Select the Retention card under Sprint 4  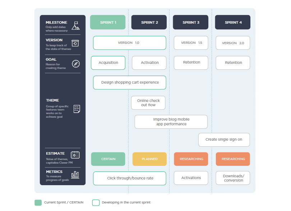pyautogui.click(x=233, y=63)
